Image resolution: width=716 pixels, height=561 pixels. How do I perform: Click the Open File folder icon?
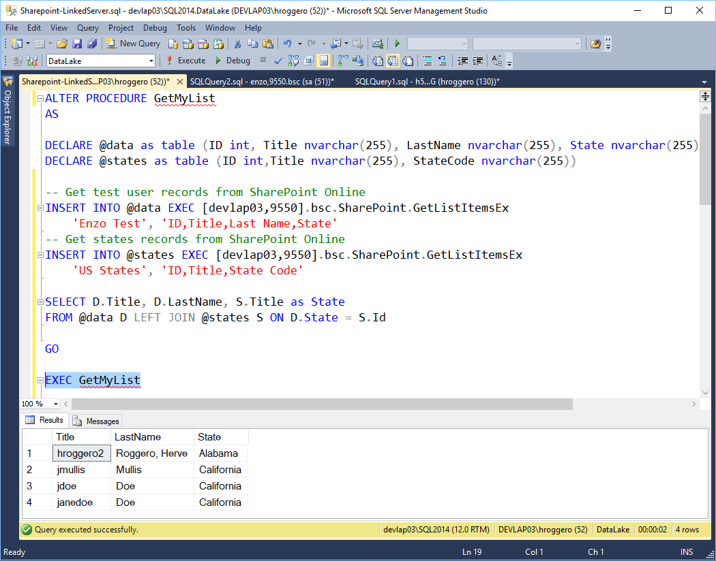(62, 44)
